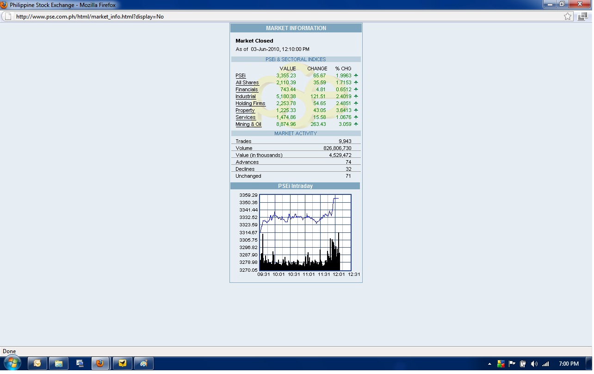594x374 pixels.
Task: Open the PSEi index link
Action: coord(241,76)
